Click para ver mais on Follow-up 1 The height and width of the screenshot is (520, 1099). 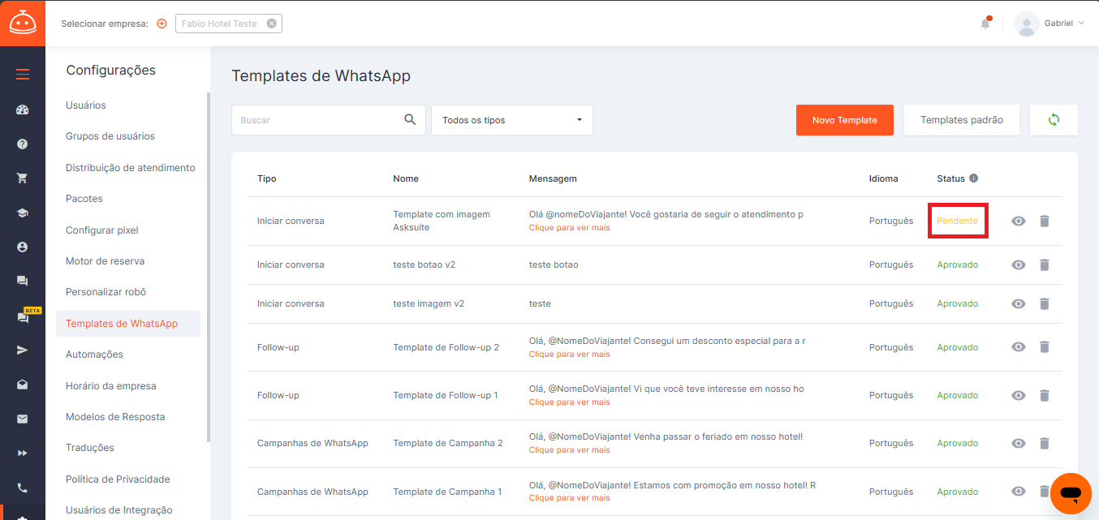[x=569, y=402]
